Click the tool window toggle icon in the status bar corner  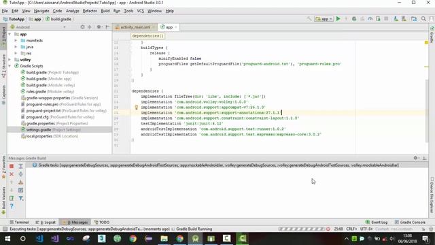click(5, 229)
